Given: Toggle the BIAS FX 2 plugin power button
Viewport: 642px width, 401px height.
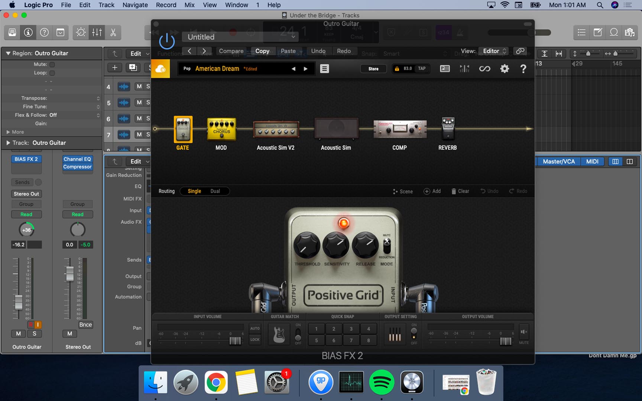Looking at the screenshot, I should 167,41.
